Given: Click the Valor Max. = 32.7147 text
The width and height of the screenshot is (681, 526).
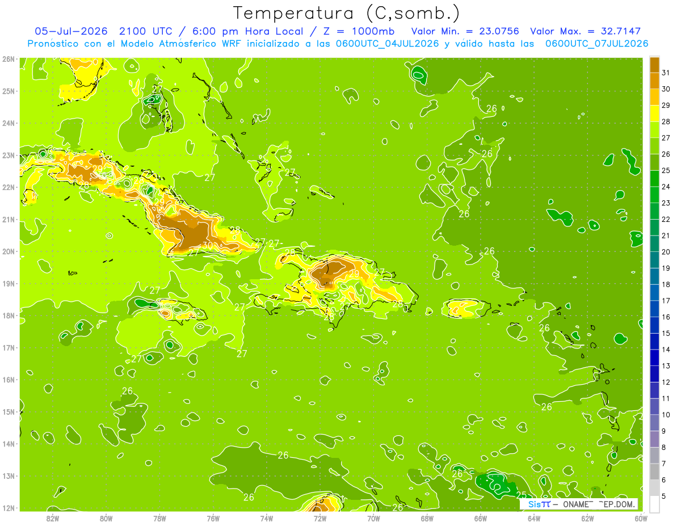Looking at the screenshot, I should pyautogui.click(x=585, y=31).
